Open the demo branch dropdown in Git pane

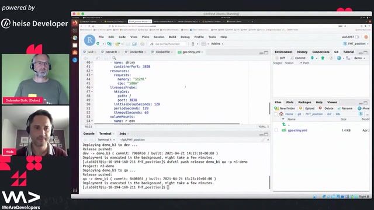[x=359, y=58]
